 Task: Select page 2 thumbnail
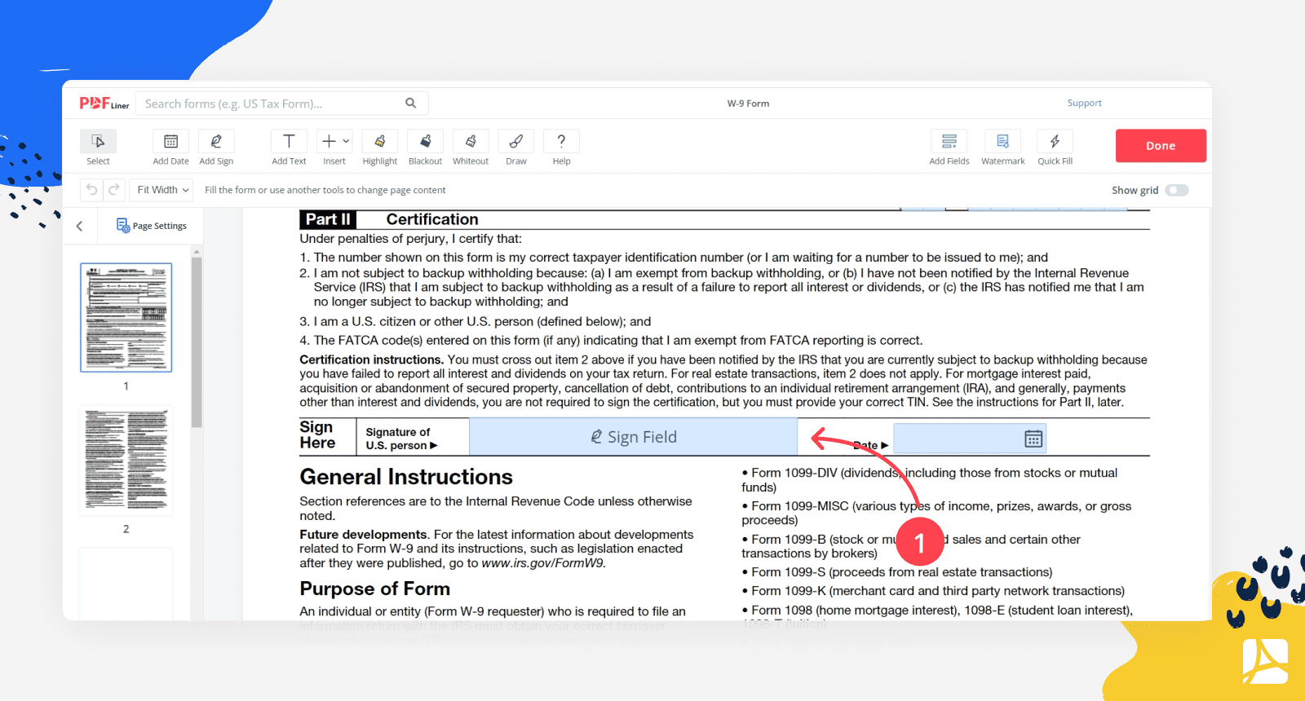[x=126, y=461]
